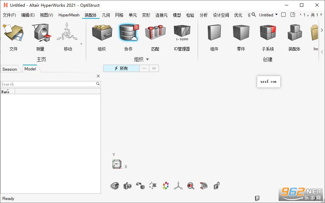Create a new 装配体 (Assembly) blocks icon
Viewport: 325px width, 203px height.
295,32
